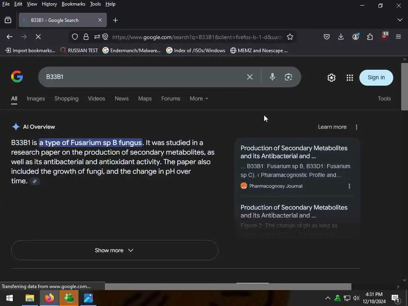Image resolution: width=408 pixels, height=306 pixels.
Task: Open uBlock Origin extension with badge 11
Action: coord(384,36)
